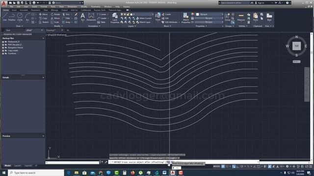Click the Measure utility
The image size is (314, 176).
point(241,17)
